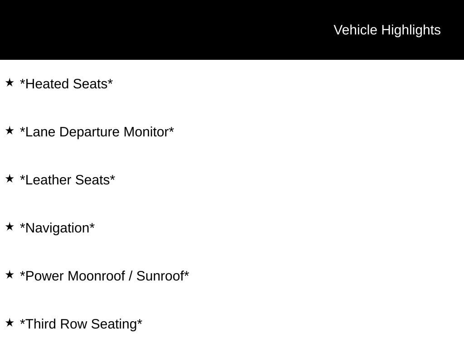Click the star beside Power Moonroof / Sunroof
This screenshot has width=464, height=348.
point(10,275)
